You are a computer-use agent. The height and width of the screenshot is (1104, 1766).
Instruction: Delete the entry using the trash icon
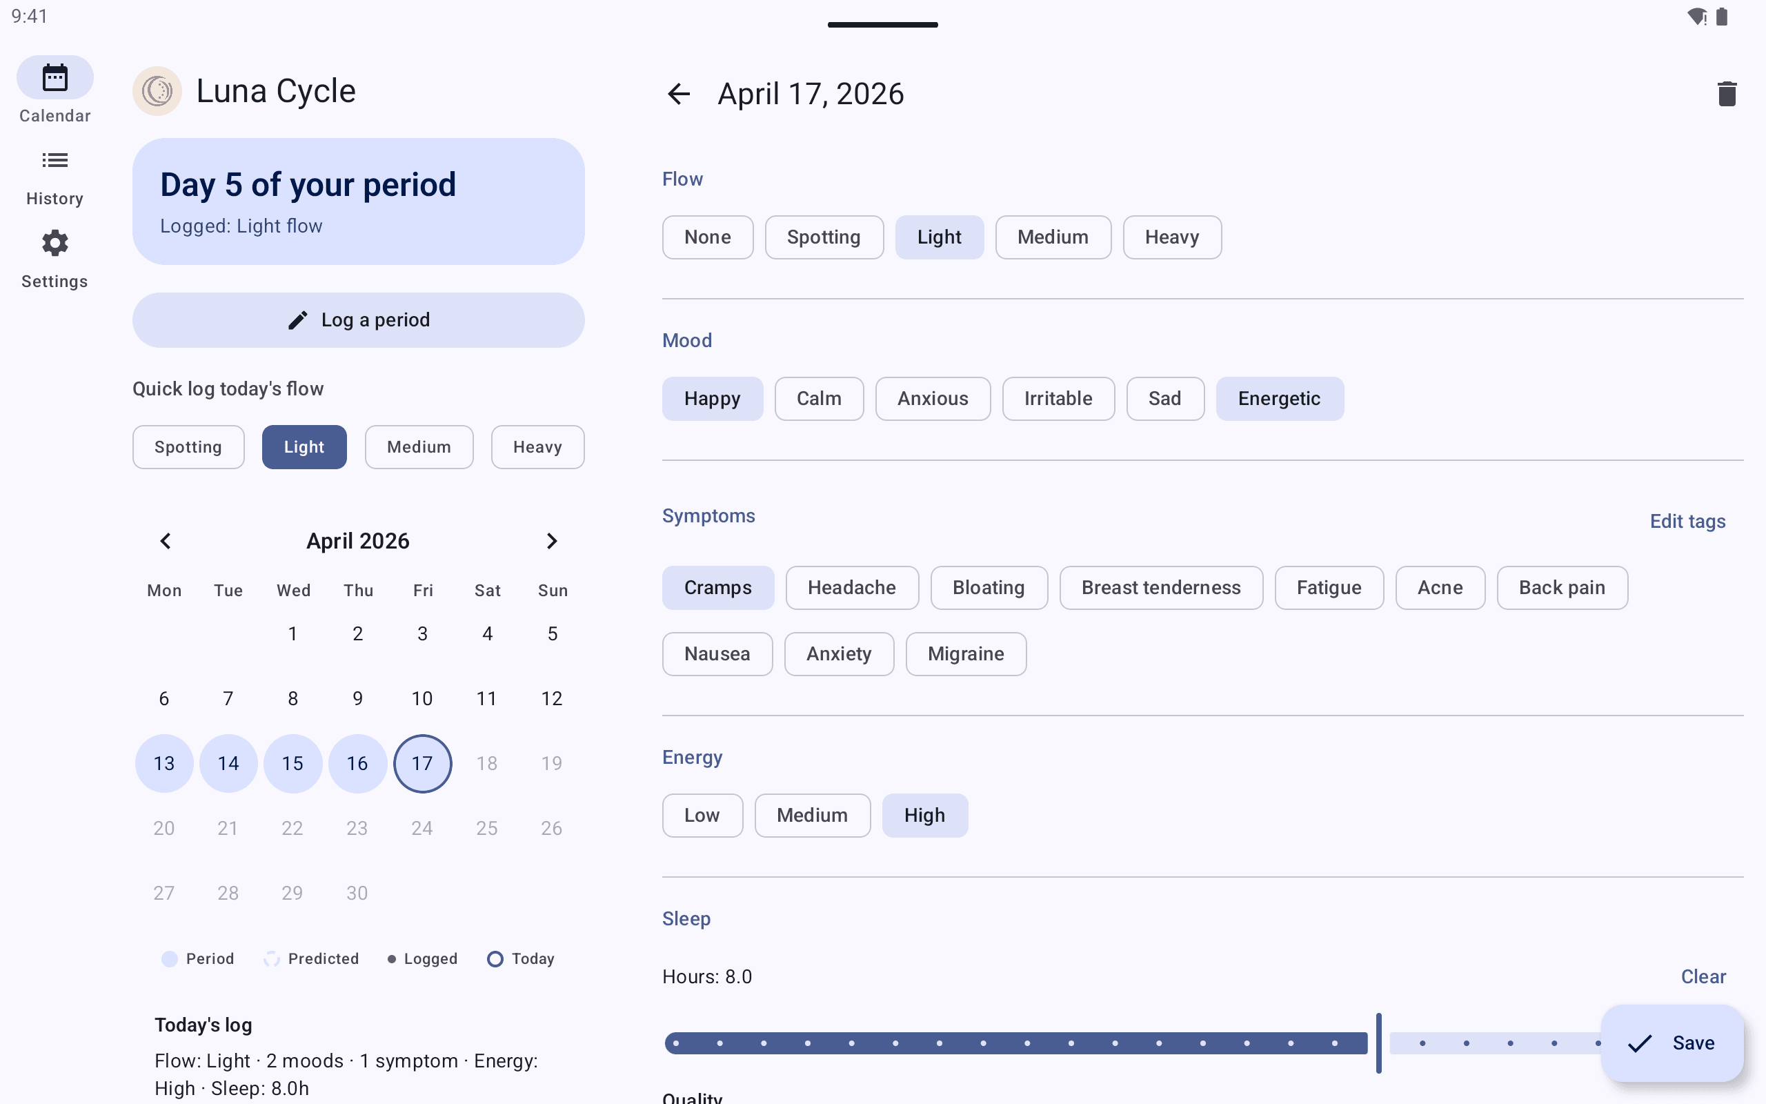(1726, 92)
